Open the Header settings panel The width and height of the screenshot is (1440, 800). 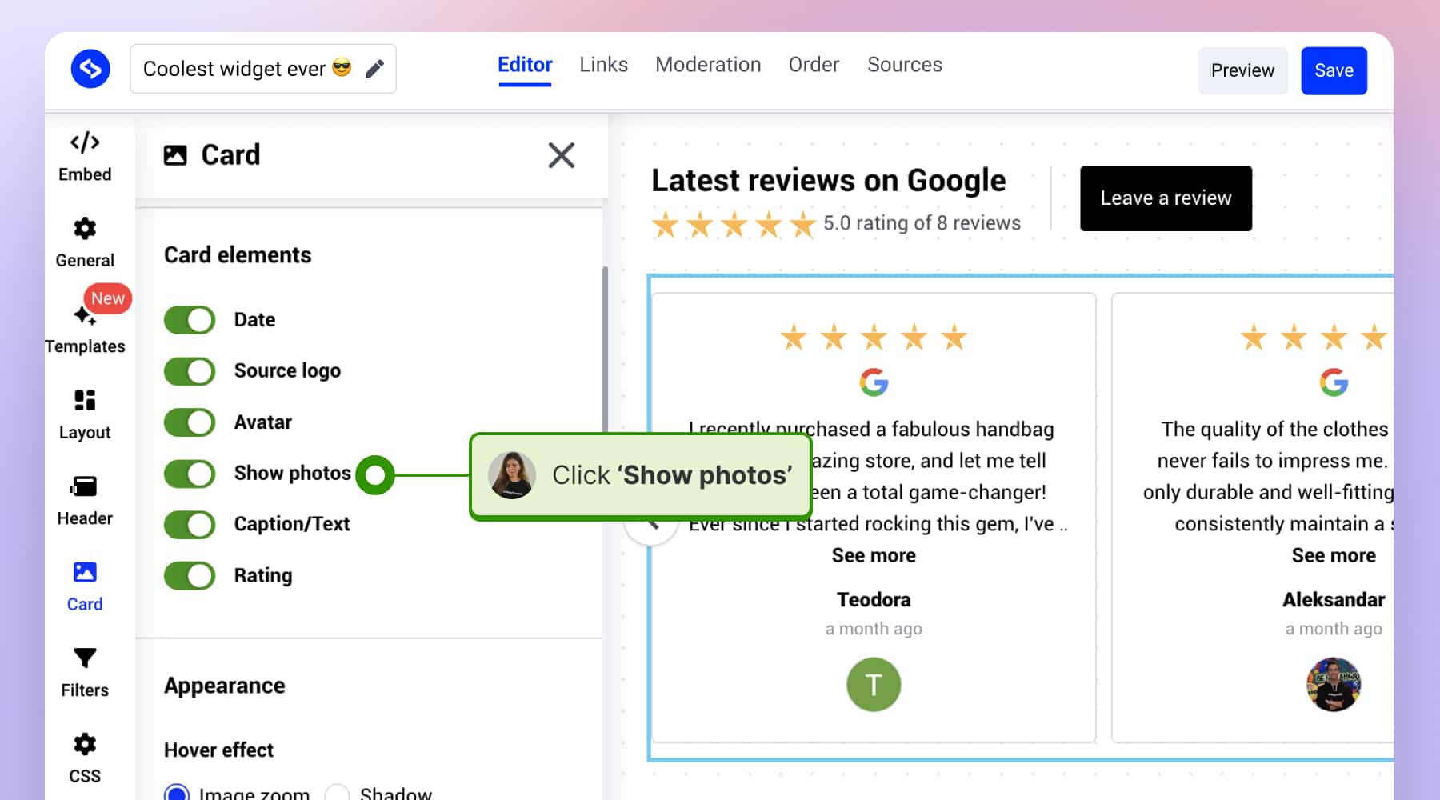pos(84,499)
